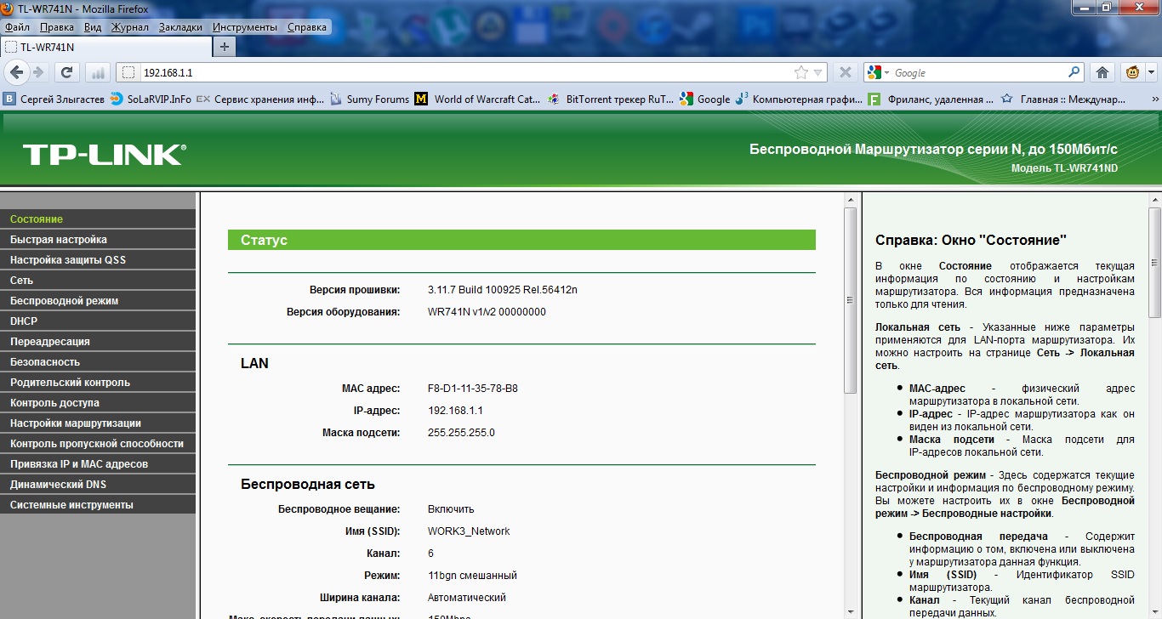Select Беспроводной режим in the sidebar

pos(64,301)
